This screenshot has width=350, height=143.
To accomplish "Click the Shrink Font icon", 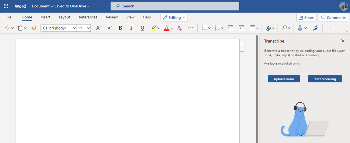I will [x=110, y=28].
